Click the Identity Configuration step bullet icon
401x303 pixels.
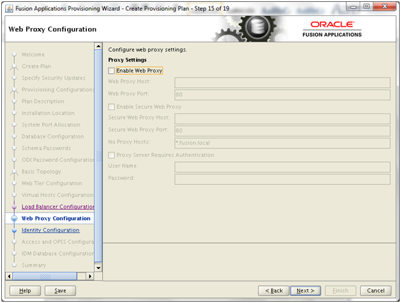(14, 230)
